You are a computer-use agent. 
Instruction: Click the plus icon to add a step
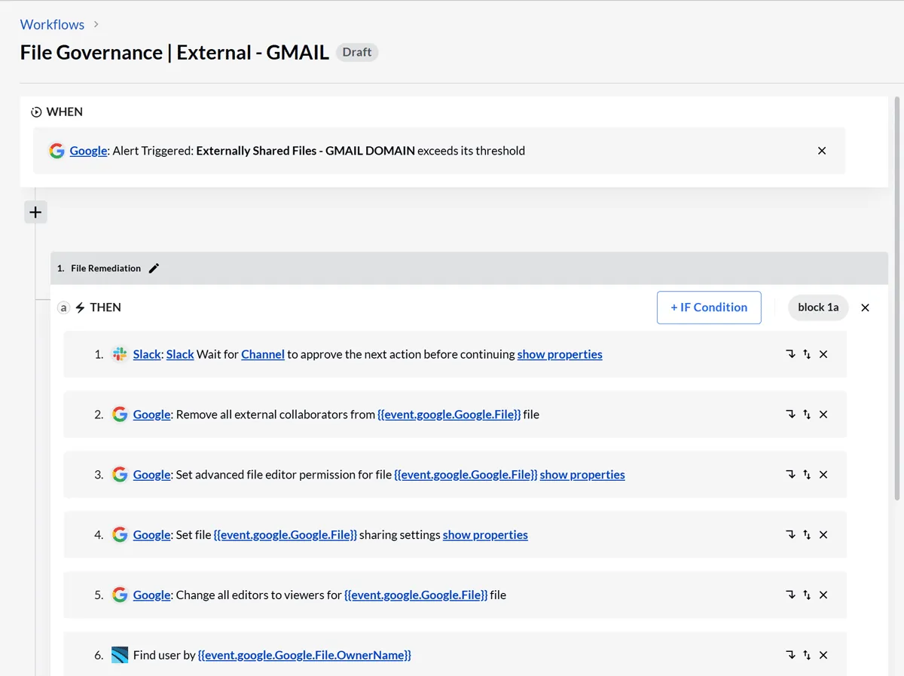click(x=35, y=213)
